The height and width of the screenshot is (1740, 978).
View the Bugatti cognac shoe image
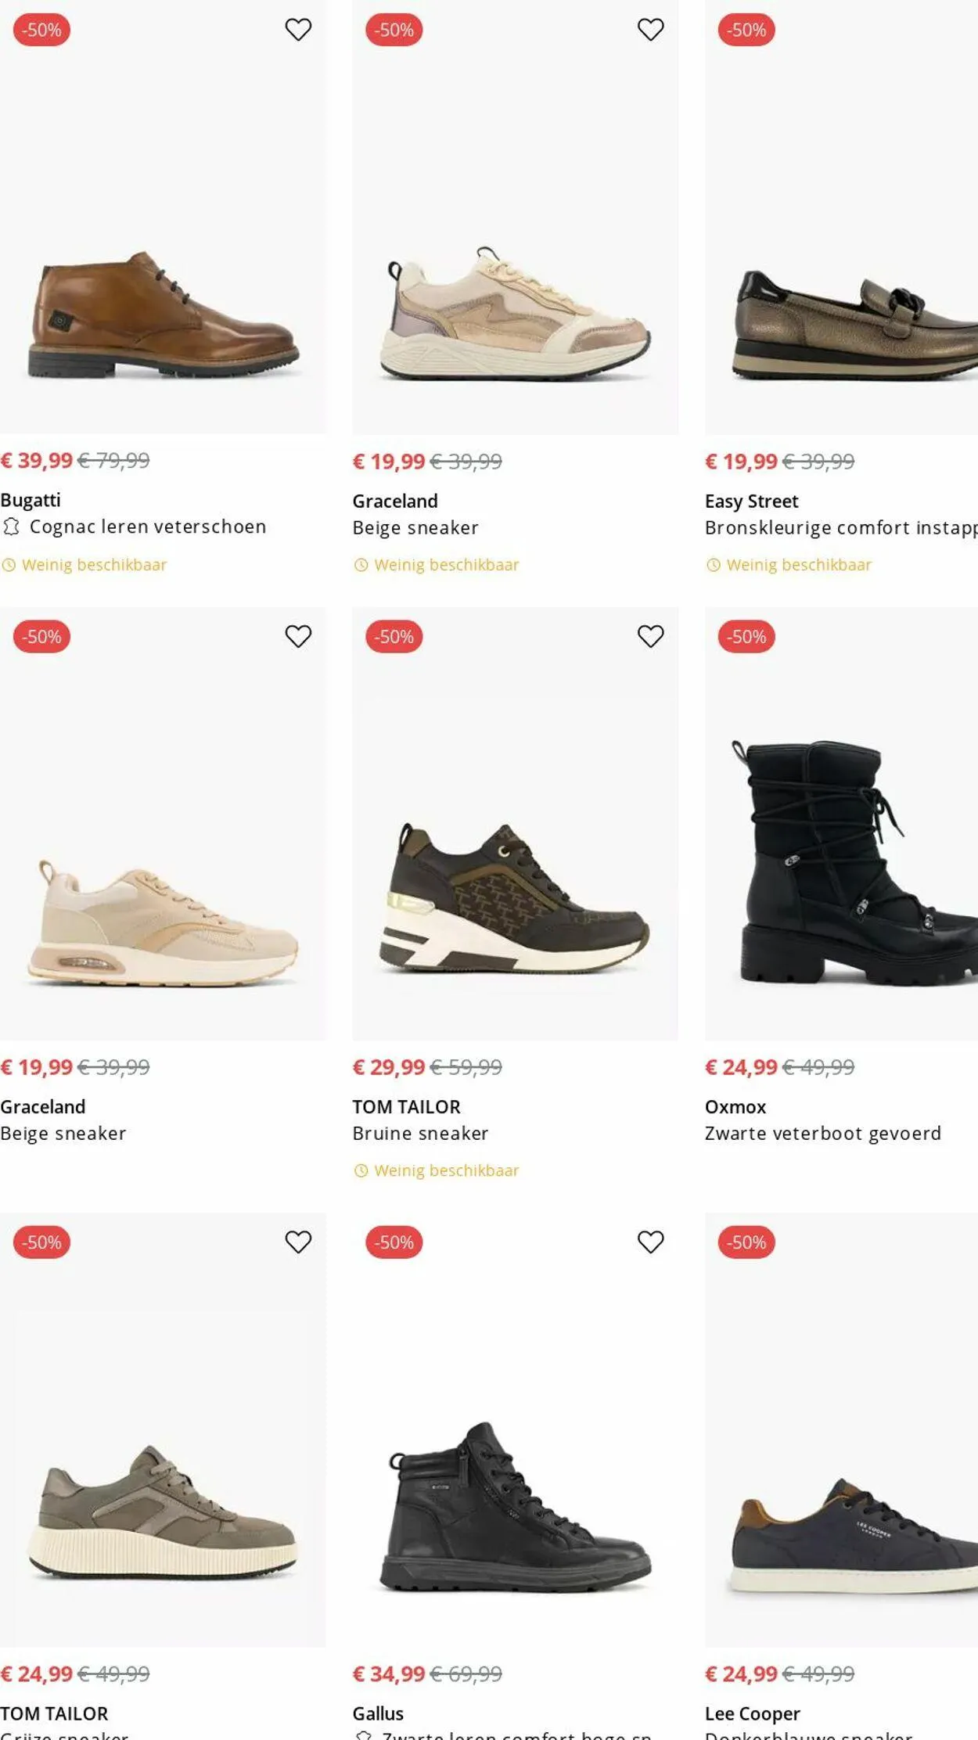pyautogui.click(x=163, y=313)
